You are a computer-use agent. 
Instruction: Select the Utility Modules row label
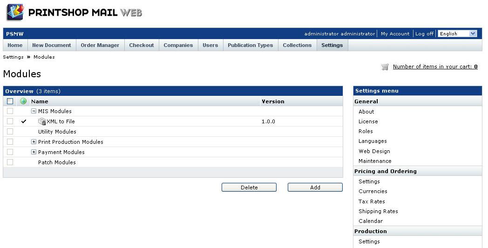(57, 132)
